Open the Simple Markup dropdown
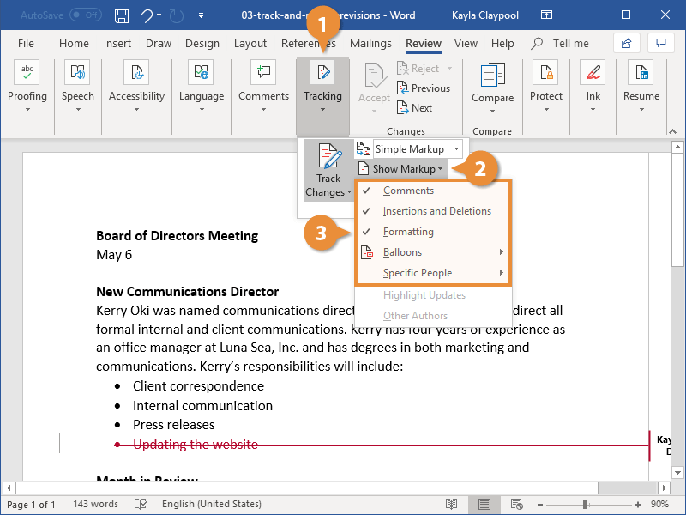The width and height of the screenshot is (686, 515). [417, 149]
